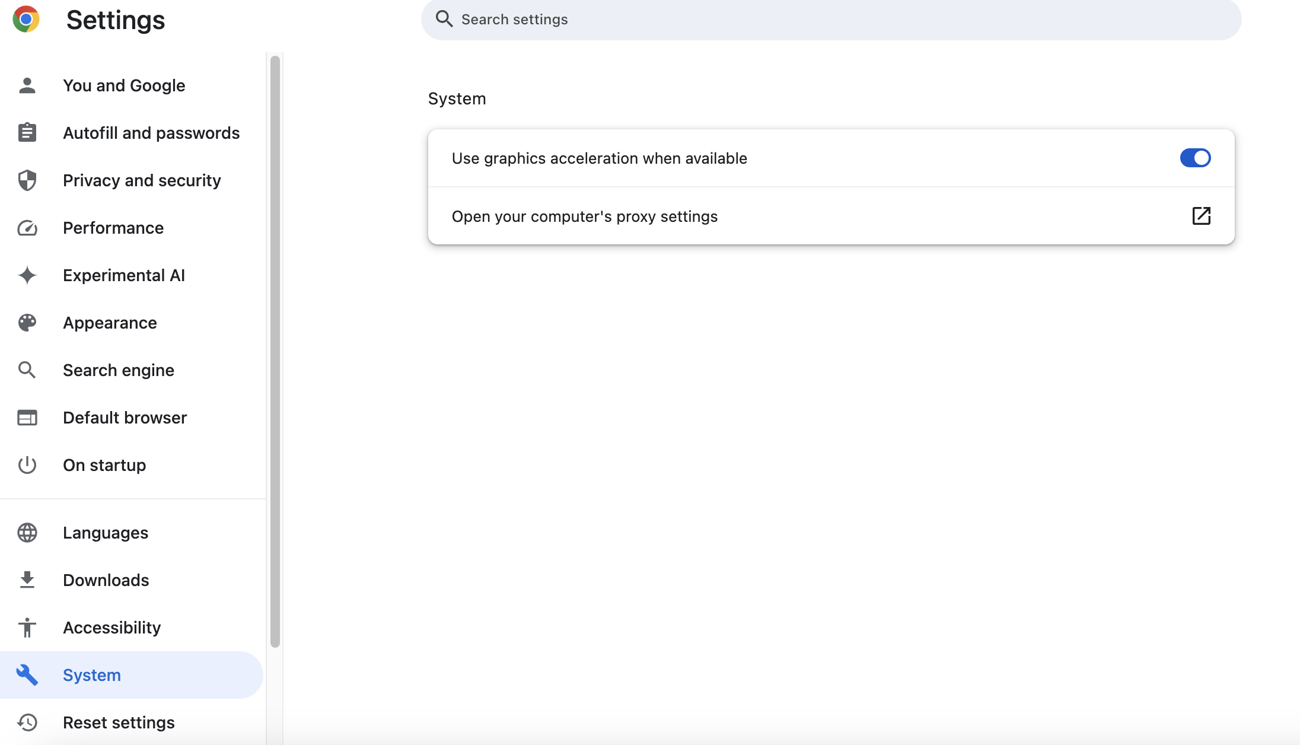Click the palette Appearance icon
Image resolution: width=1300 pixels, height=745 pixels.
click(x=27, y=323)
